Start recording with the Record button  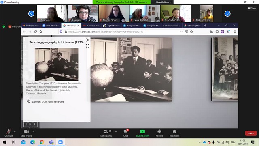(x=159, y=133)
